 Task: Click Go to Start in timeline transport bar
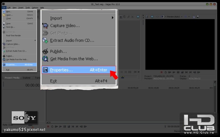(73, 126)
